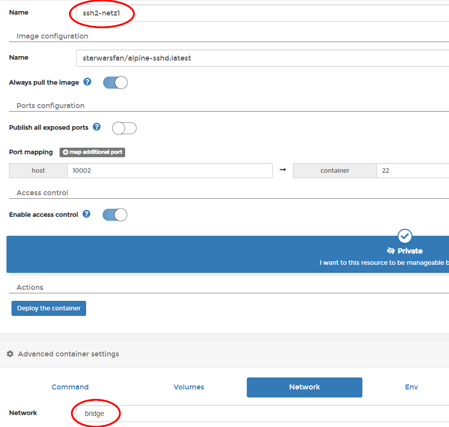The image size is (449, 427).
Task: Click the circled checkmark above Private
Action: [404, 236]
